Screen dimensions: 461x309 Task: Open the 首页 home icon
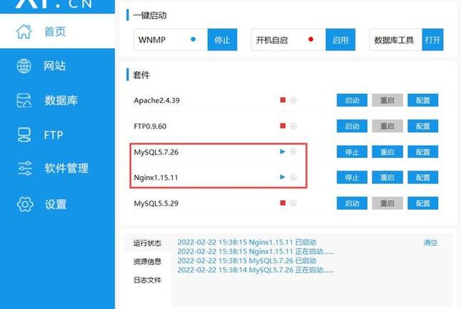coord(24,32)
